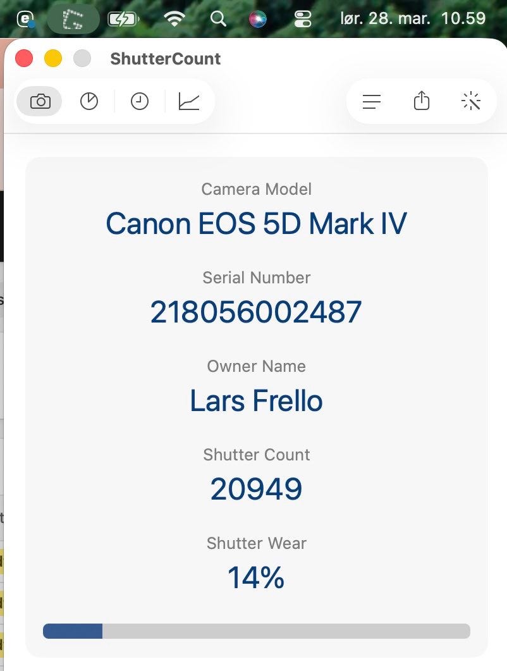Open Spotlight search in menu bar
Screen dimensions: 507x671
click(218, 19)
